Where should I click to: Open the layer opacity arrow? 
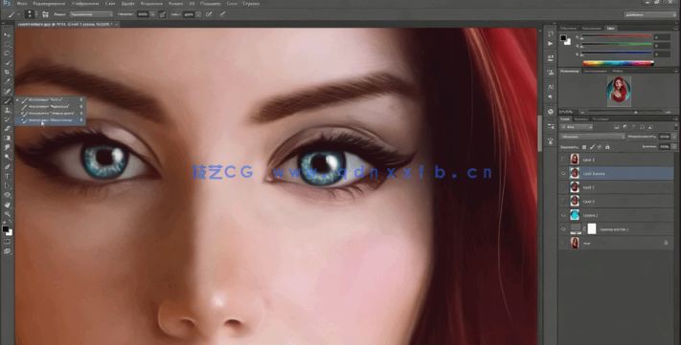(x=674, y=137)
